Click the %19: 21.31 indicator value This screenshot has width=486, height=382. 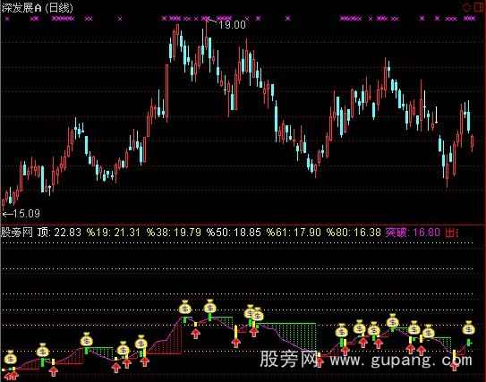point(113,232)
